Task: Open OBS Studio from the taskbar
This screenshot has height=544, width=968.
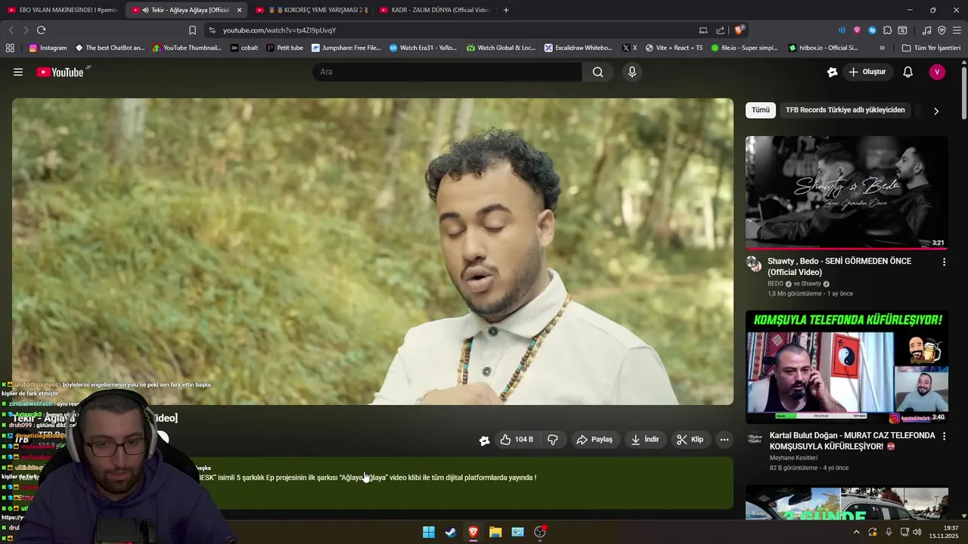Action: (540, 532)
